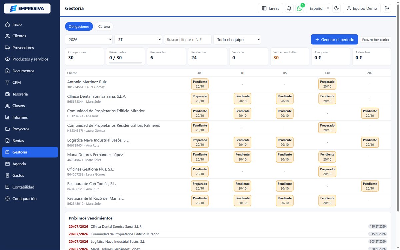Viewport: 400px width, 250px height.
Task: Go to Contabilidad section
Action: point(30,187)
